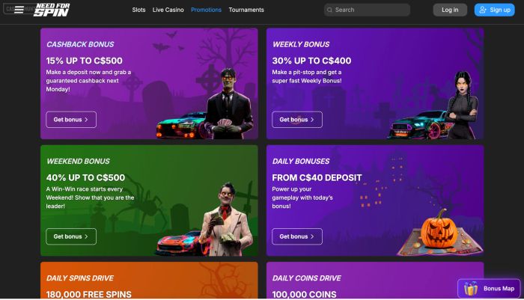Click the braided girl on Weekly Bonus
Image resolution: width=524 pixels, height=300 pixels.
462,105
